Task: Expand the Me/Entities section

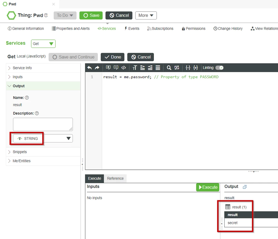Action: click(43, 161)
